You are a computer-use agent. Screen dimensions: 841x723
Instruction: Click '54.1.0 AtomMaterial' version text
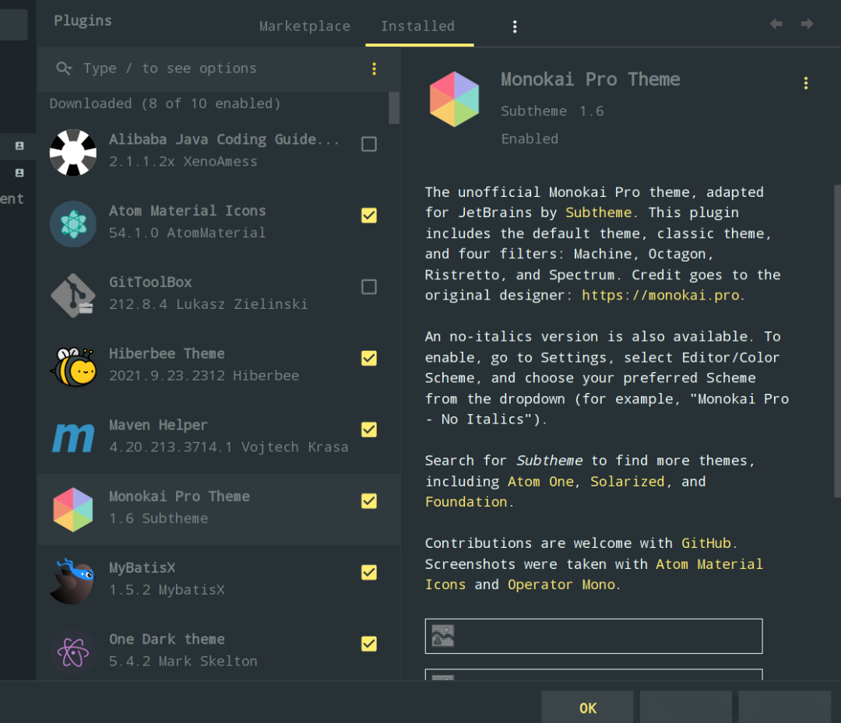point(187,233)
